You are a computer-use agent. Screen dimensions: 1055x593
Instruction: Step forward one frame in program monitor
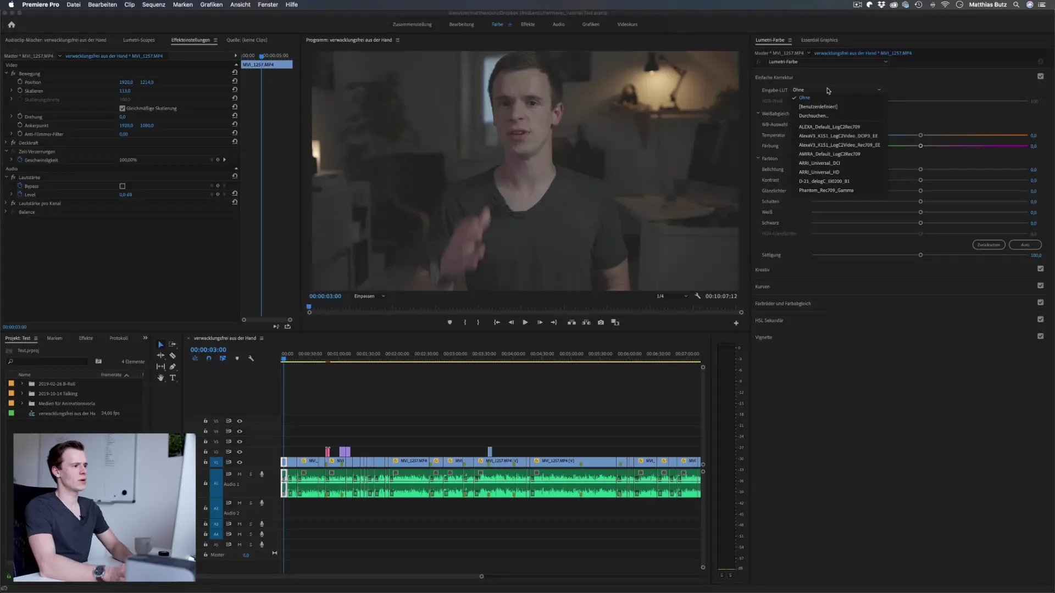tap(540, 323)
